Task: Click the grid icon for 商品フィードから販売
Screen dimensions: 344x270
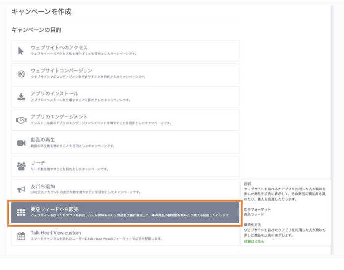Action: pyautogui.click(x=21, y=212)
